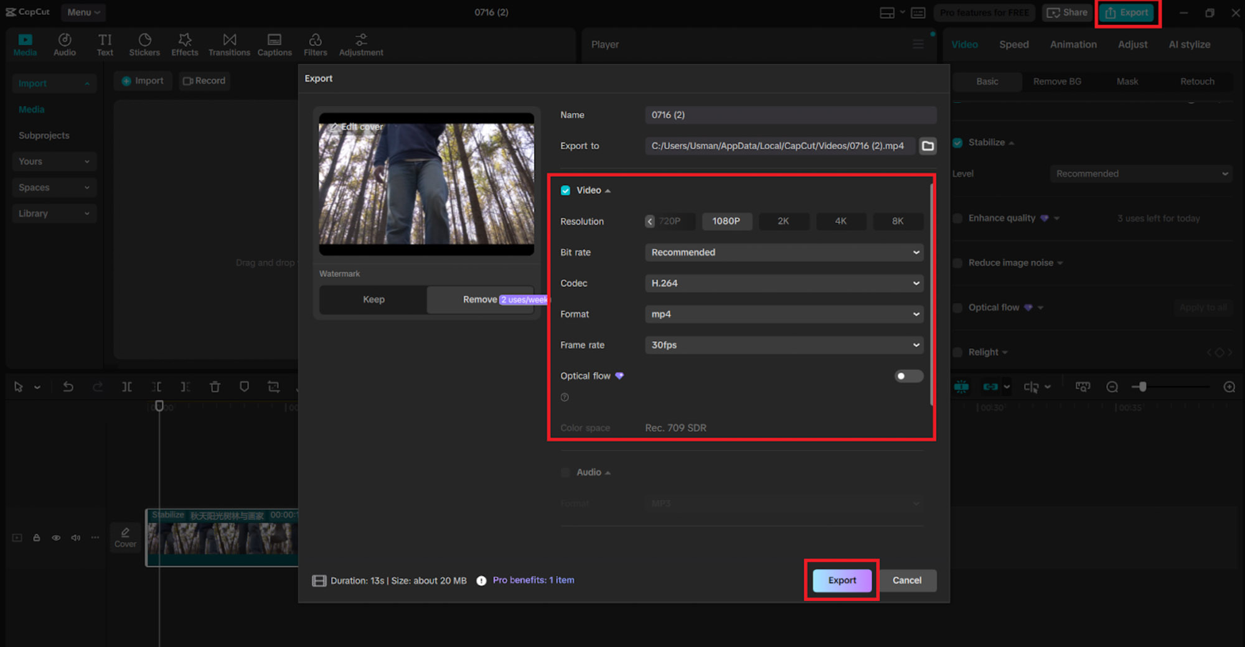Toggle video track visibility eye

click(x=56, y=538)
